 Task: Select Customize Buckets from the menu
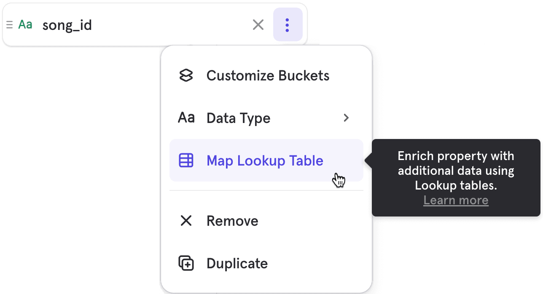(267, 75)
